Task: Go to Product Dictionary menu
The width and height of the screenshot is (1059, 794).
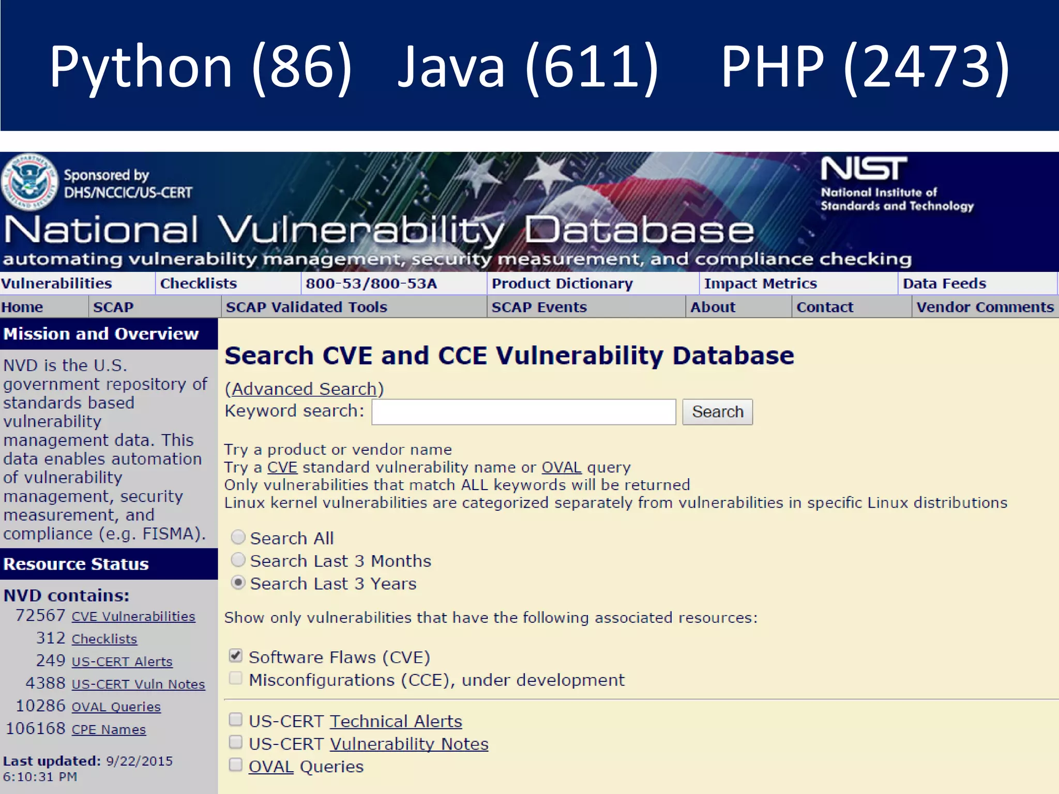Action: [x=562, y=283]
